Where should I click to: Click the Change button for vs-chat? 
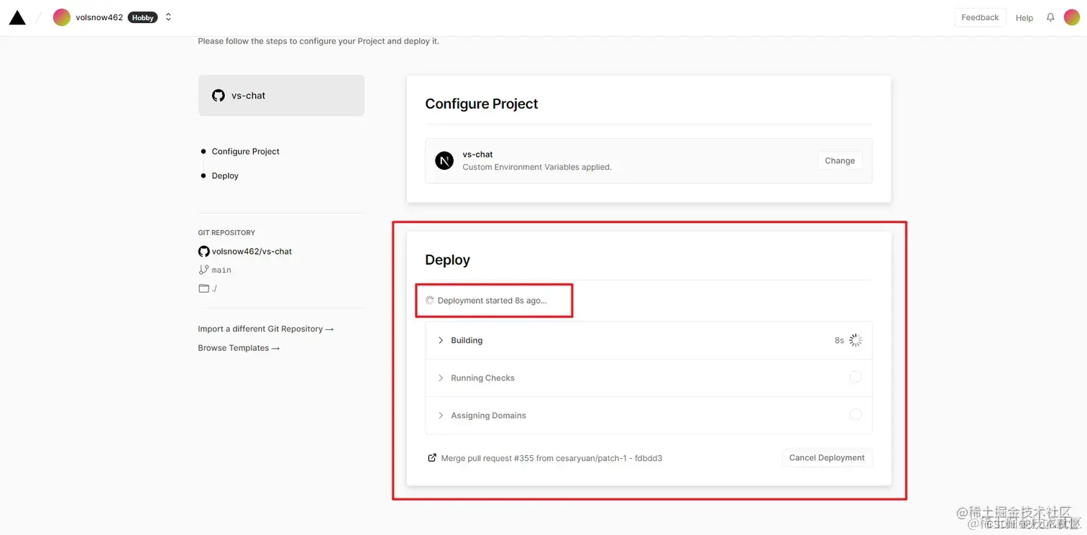(x=840, y=160)
